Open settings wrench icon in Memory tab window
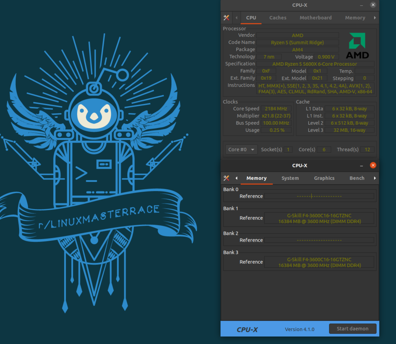 click(x=227, y=178)
